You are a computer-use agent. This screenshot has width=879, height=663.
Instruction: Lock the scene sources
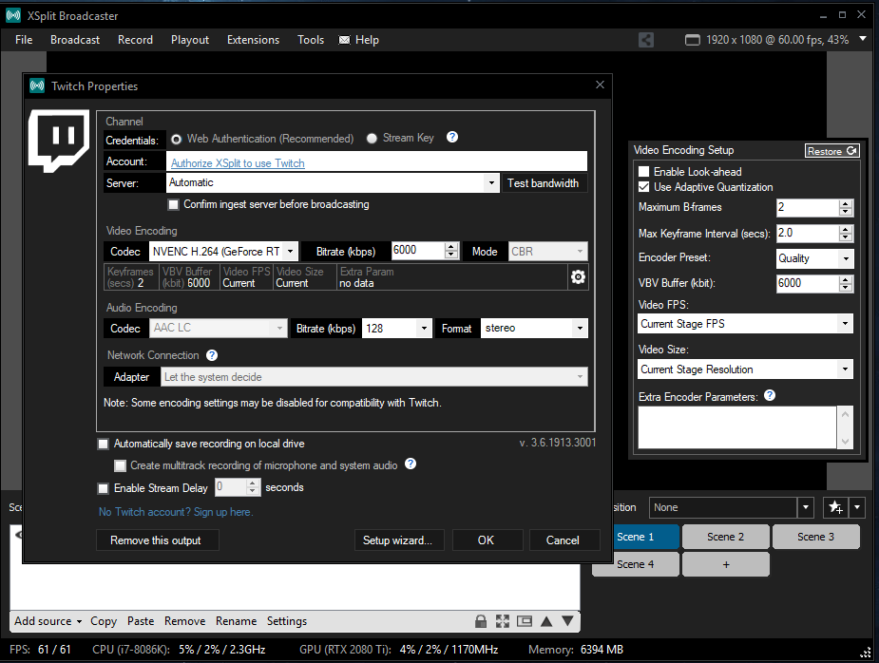tap(481, 620)
